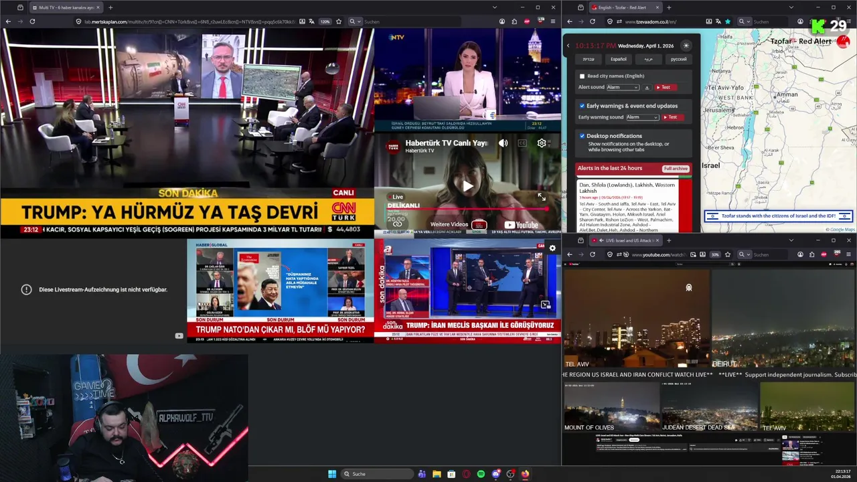The width and height of the screenshot is (857, 482).
Task: Go back in the Tzofar browser window
Action: (570, 21)
